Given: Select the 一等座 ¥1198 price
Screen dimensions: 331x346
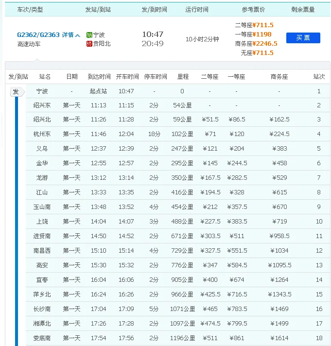Looking at the screenshot, I should 253,35.
